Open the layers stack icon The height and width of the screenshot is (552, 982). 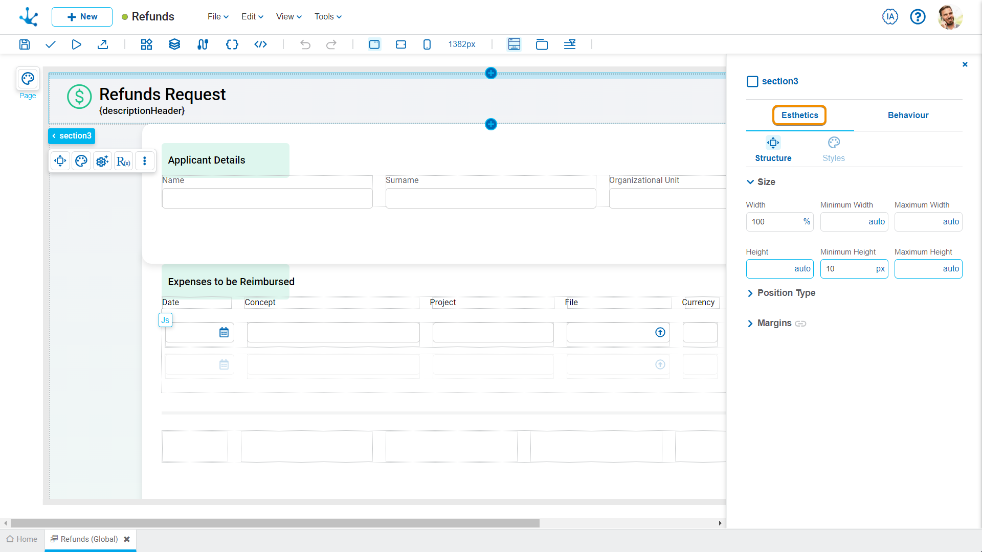[x=174, y=44]
